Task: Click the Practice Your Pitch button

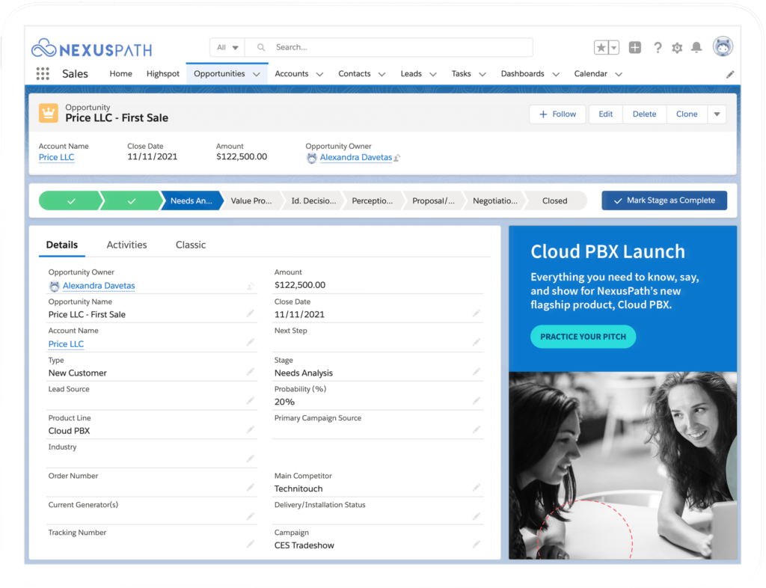Action: click(x=583, y=337)
